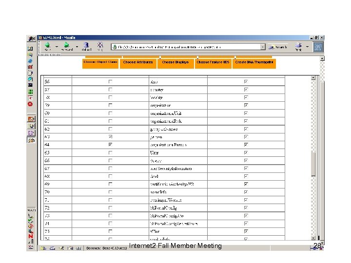Click the 'Document: Done' status text

coord(106,248)
